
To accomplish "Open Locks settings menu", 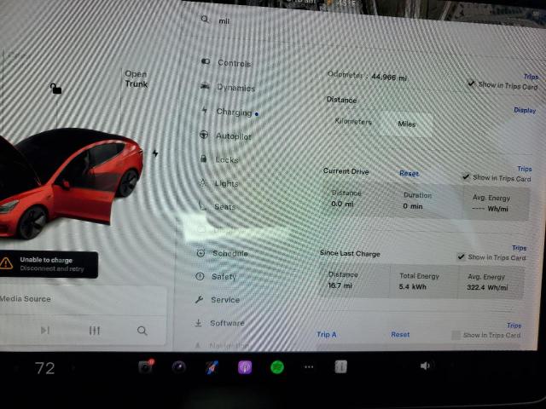I will pos(227,160).
